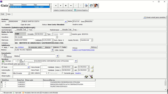The height and width of the screenshot is (94, 168).
Task: Click the green plus icon for Serviço
Action: [x=3, y=61]
